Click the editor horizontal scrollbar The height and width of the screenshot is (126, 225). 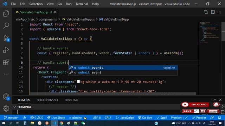pos(113,94)
